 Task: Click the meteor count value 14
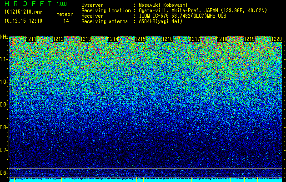[x=66, y=21]
